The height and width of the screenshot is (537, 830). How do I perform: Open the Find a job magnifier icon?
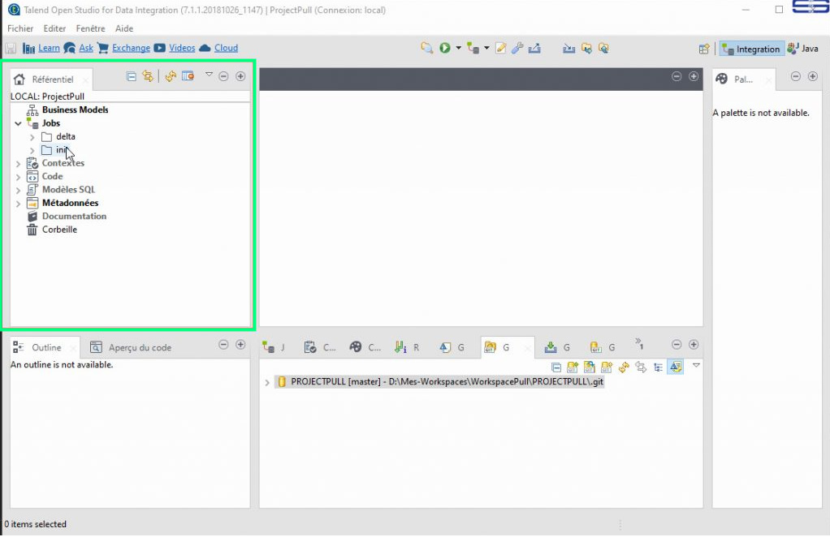click(426, 48)
